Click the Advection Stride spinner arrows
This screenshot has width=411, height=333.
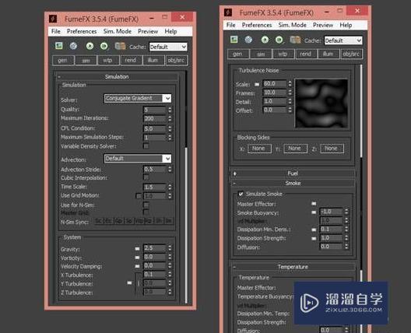(x=170, y=170)
